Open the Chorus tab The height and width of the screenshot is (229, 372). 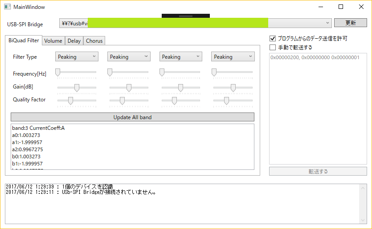click(x=94, y=41)
